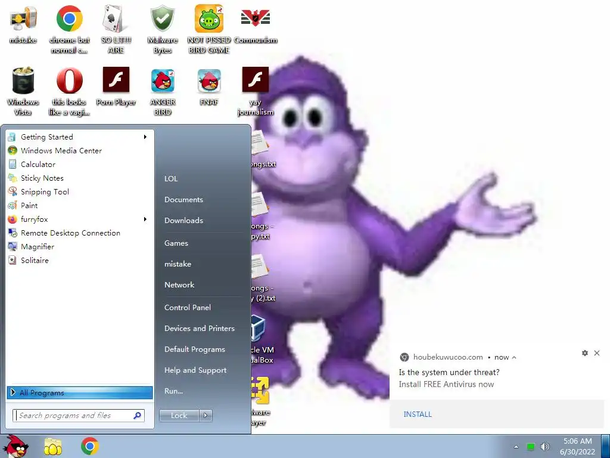
Task: Launch Snipping Tool from Start menu
Action: click(x=80, y=191)
